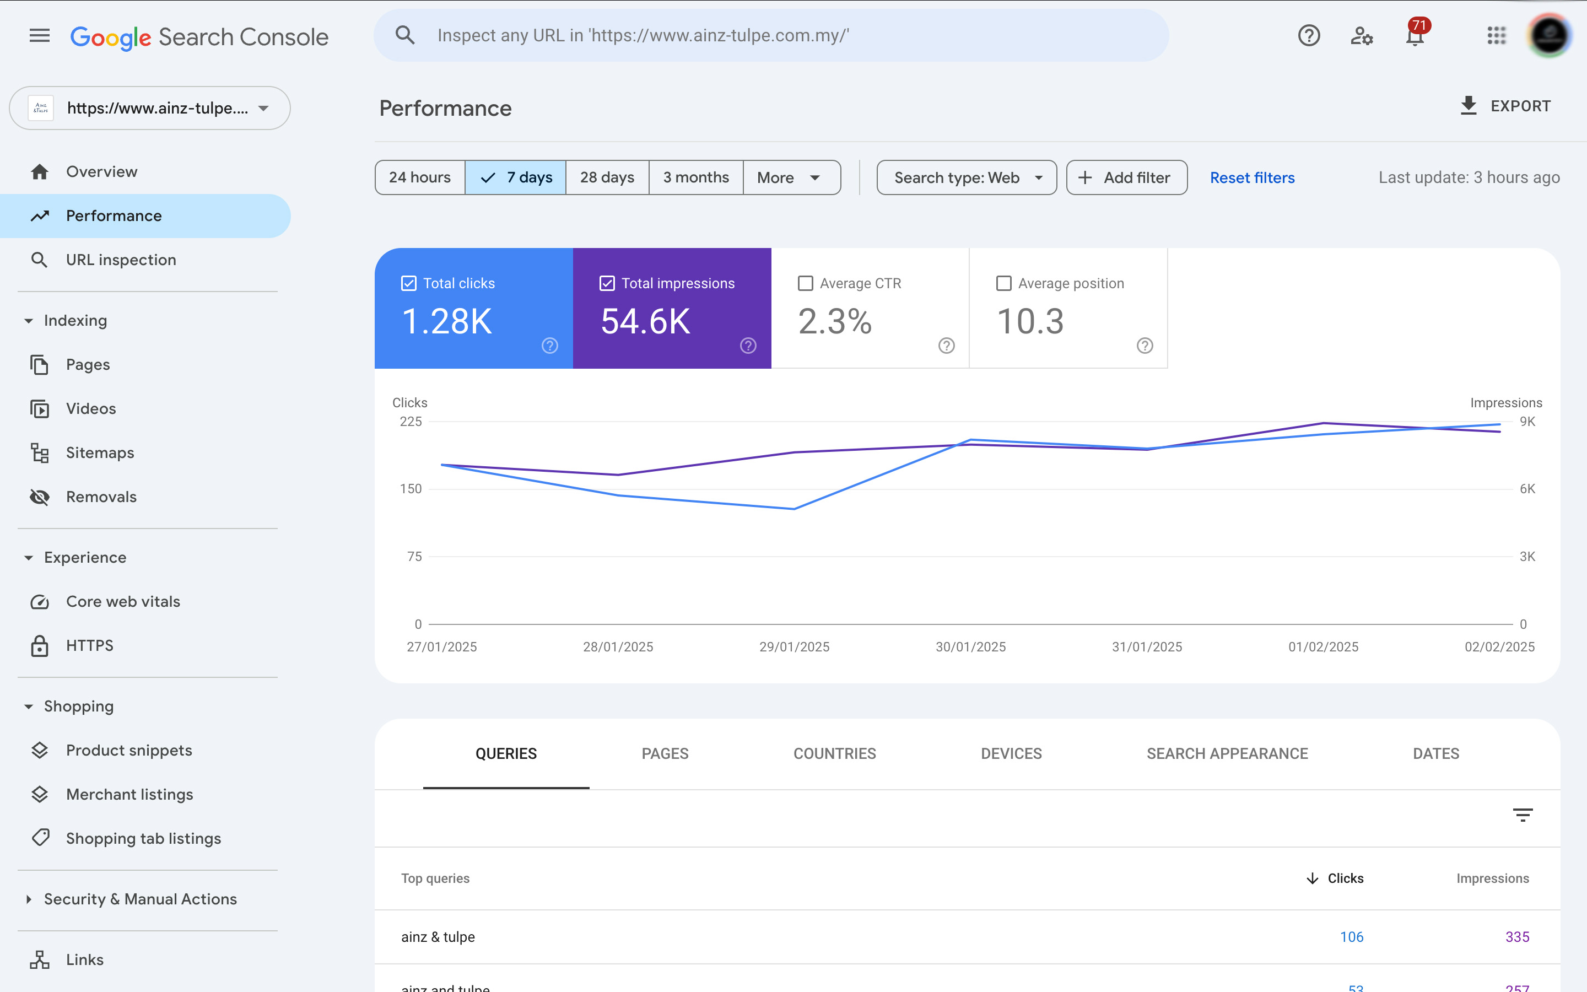This screenshot has height=992, width=1587.
Task: Open the Sitemaps section
Action: pos(100,452)
